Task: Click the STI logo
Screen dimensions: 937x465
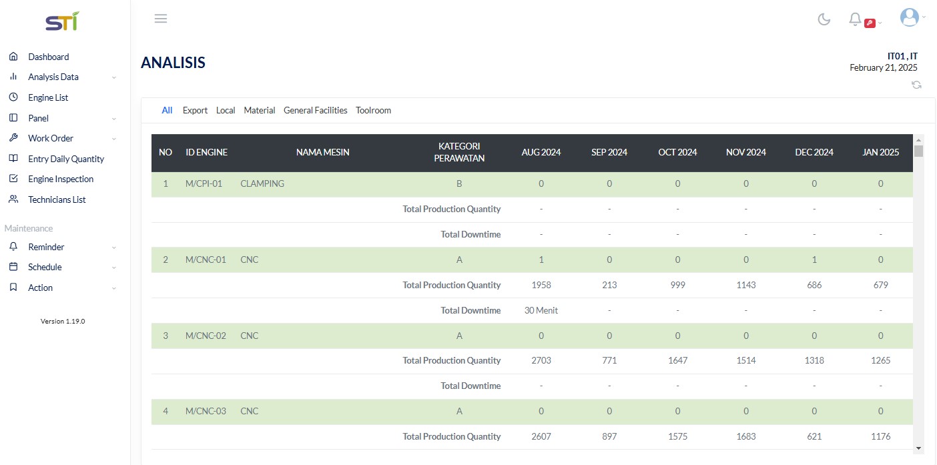Action: coord(62,21)
